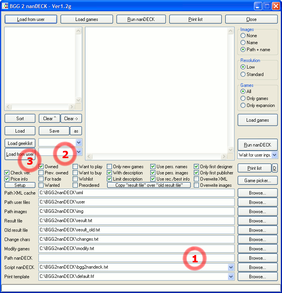
Task: Browse for the Path XML cache folder
Action: point(258,193)
